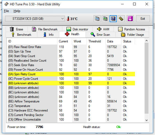
Task: Select the (C5) Current Pending Sector row
Action: pyautogui.click(x=71, y=115)
